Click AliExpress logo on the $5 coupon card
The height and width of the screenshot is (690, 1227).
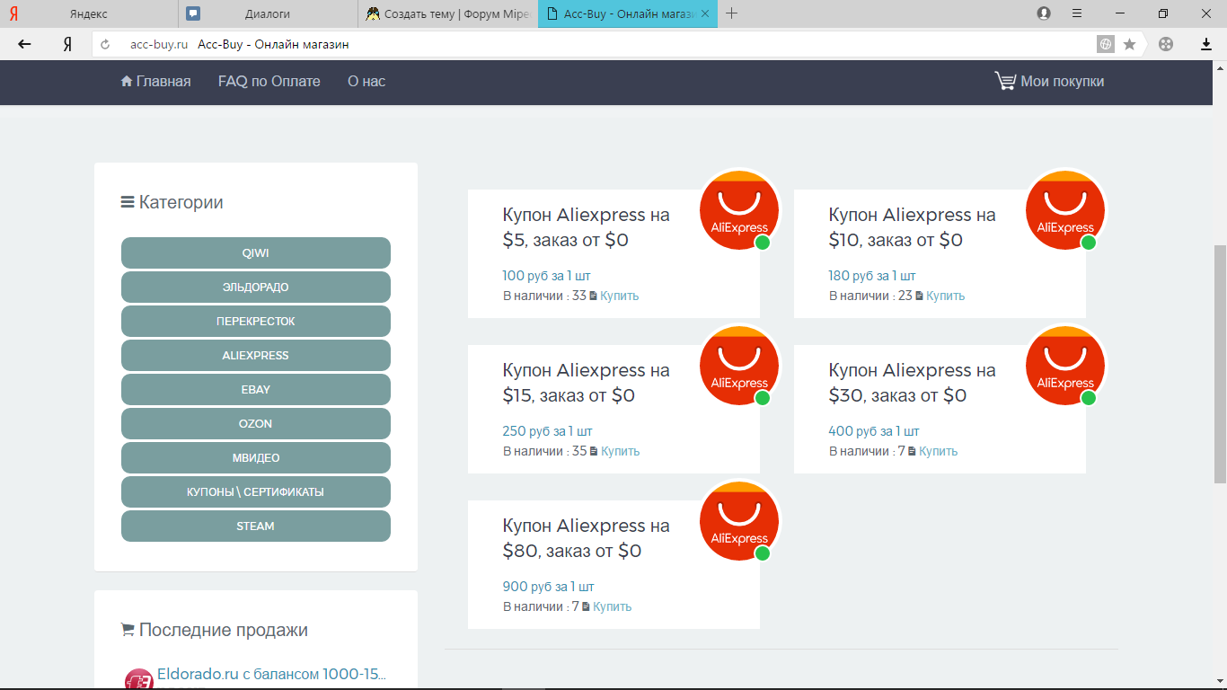click(739, 210)
